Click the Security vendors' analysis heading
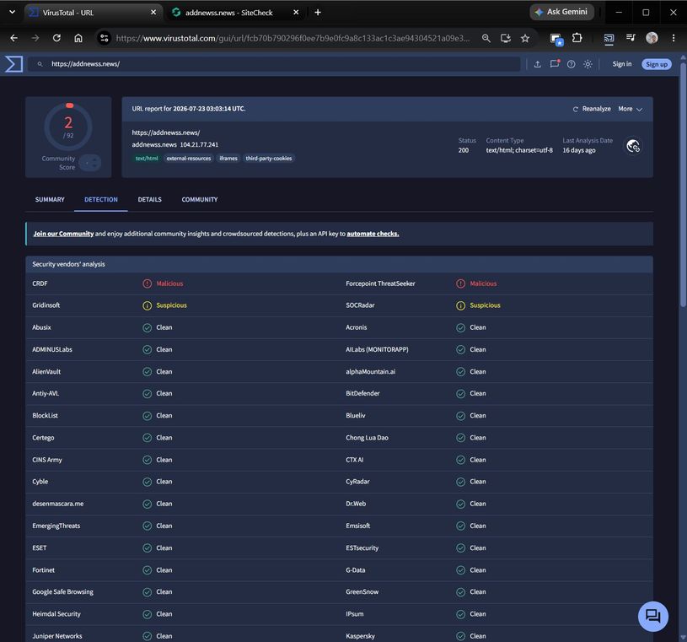Screen dimensions: 687x642 pos(68,264)
